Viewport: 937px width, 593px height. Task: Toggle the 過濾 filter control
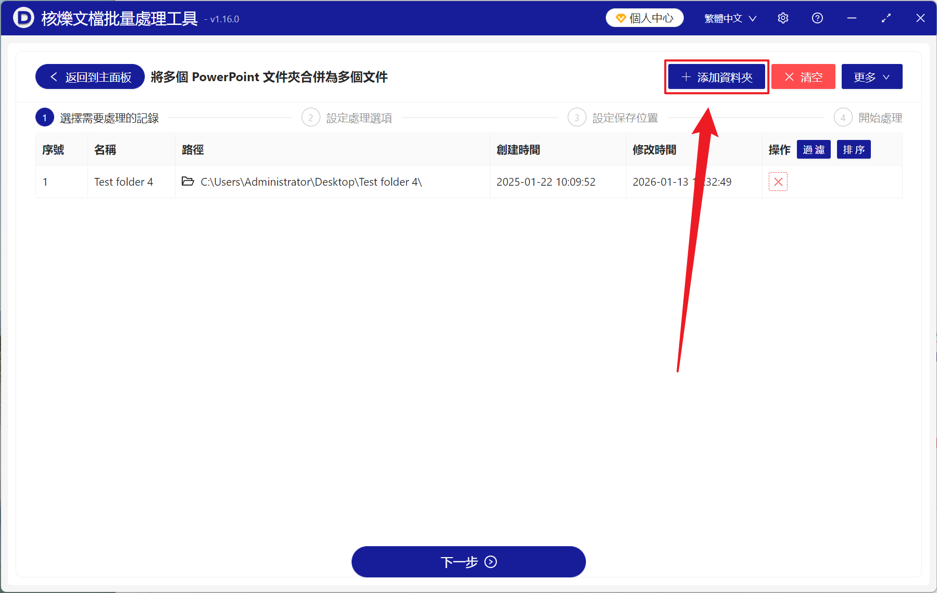tap(814, 149)
